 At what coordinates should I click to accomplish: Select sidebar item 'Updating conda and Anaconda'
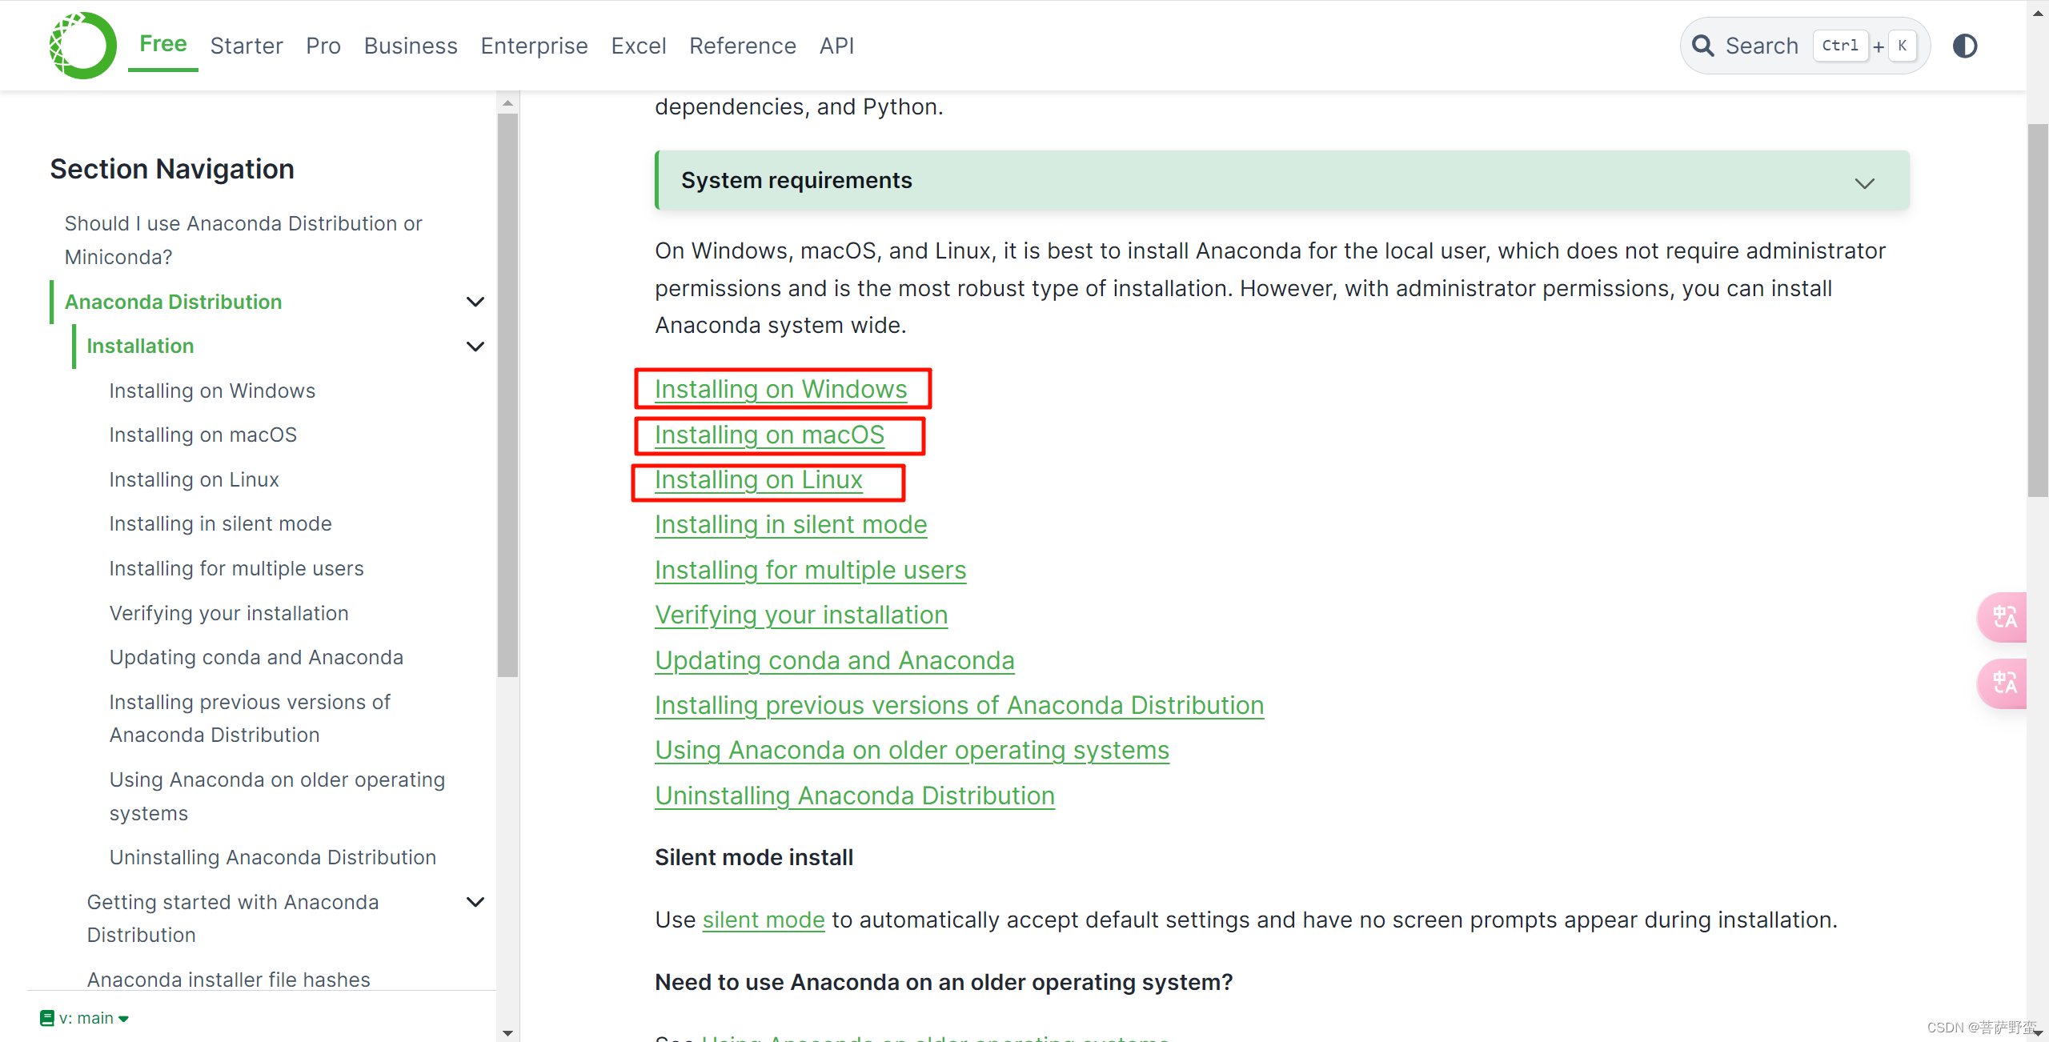(x=256, y=657)
